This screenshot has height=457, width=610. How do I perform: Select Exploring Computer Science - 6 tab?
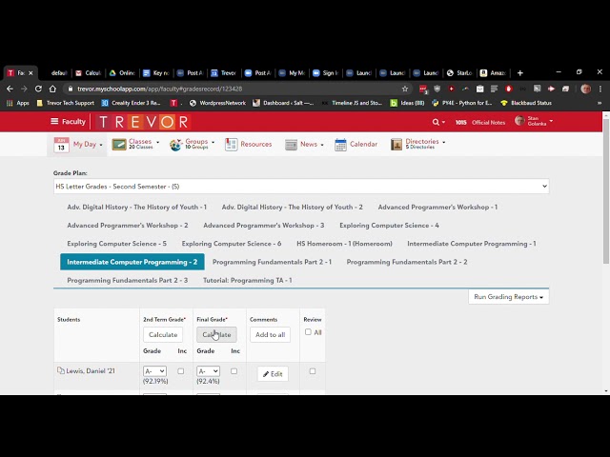tap(232, 244)
